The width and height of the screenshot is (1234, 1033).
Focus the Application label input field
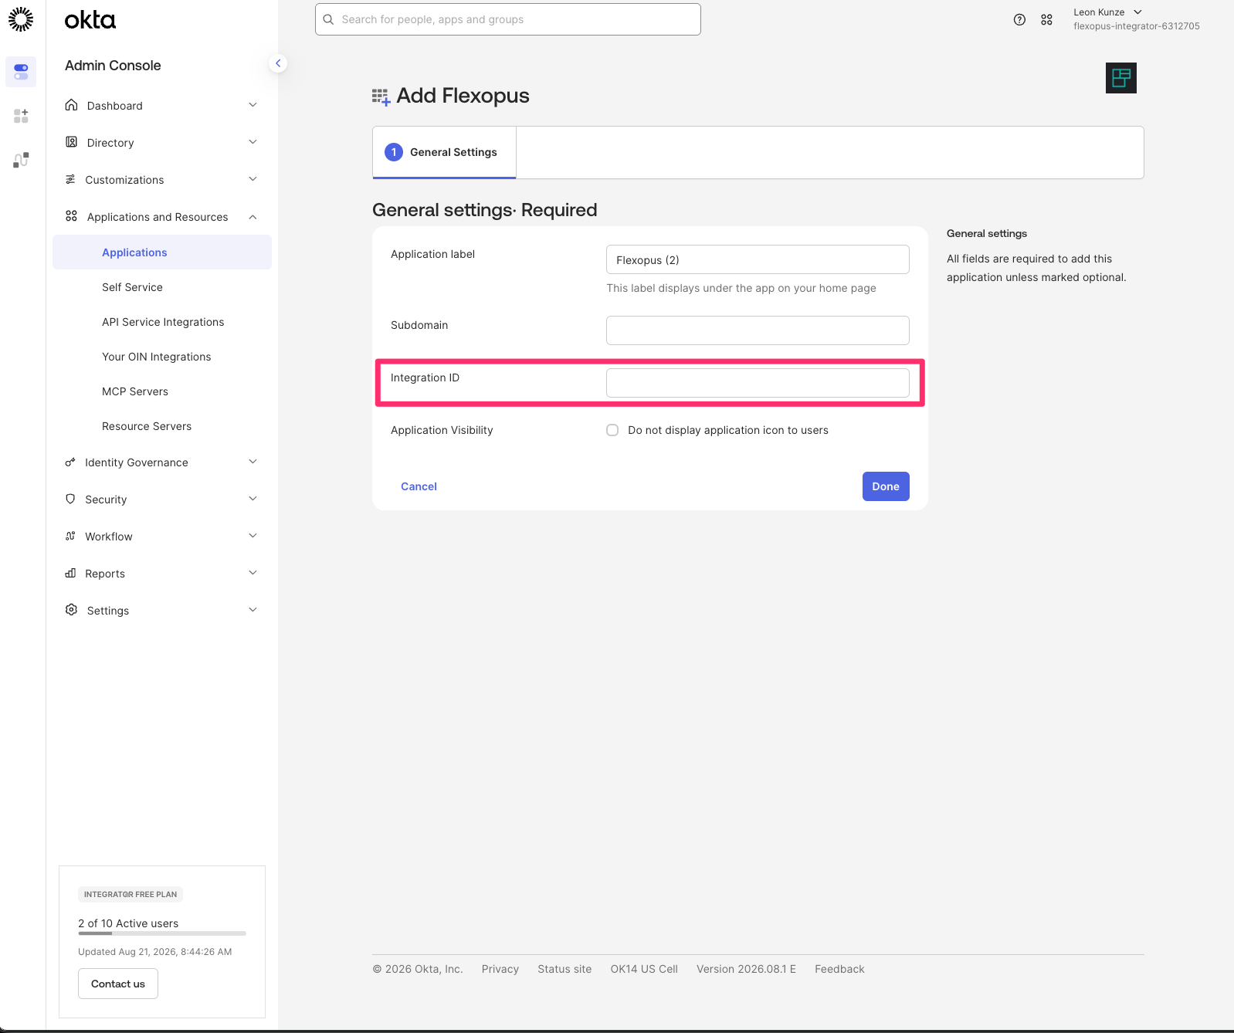click(758, 259)
